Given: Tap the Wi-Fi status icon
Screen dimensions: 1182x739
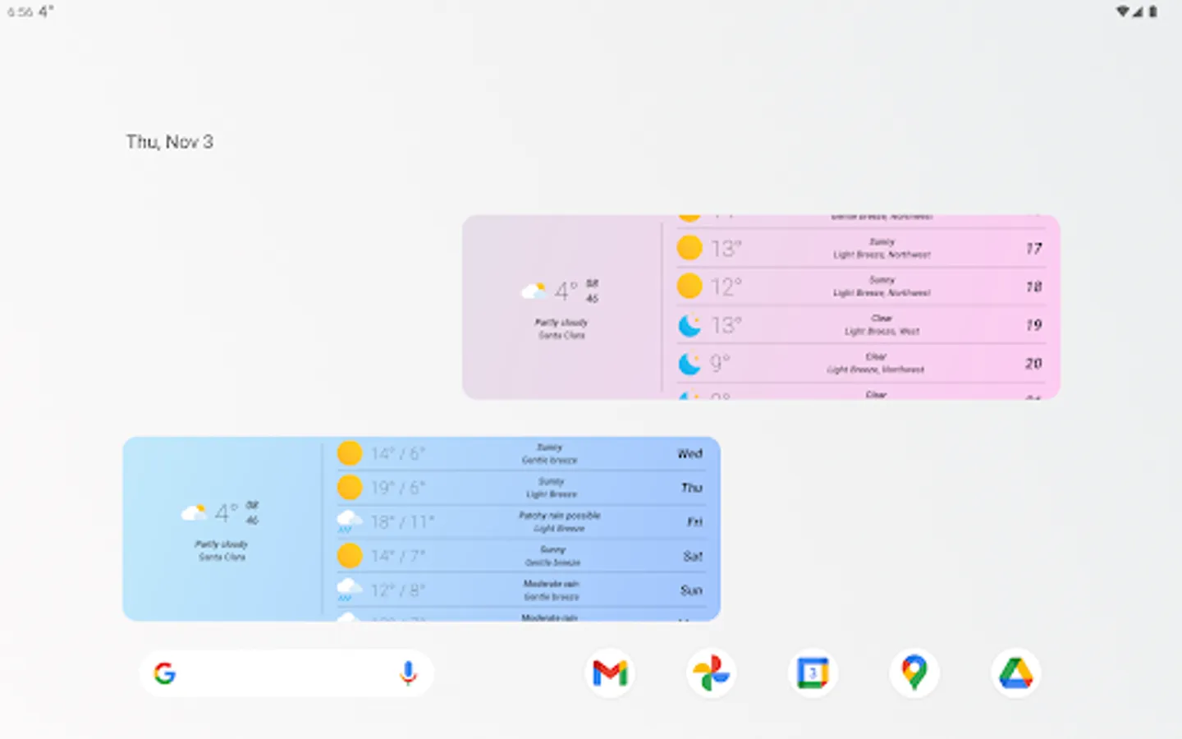Looking at the screenshot, I should 1122,11.
